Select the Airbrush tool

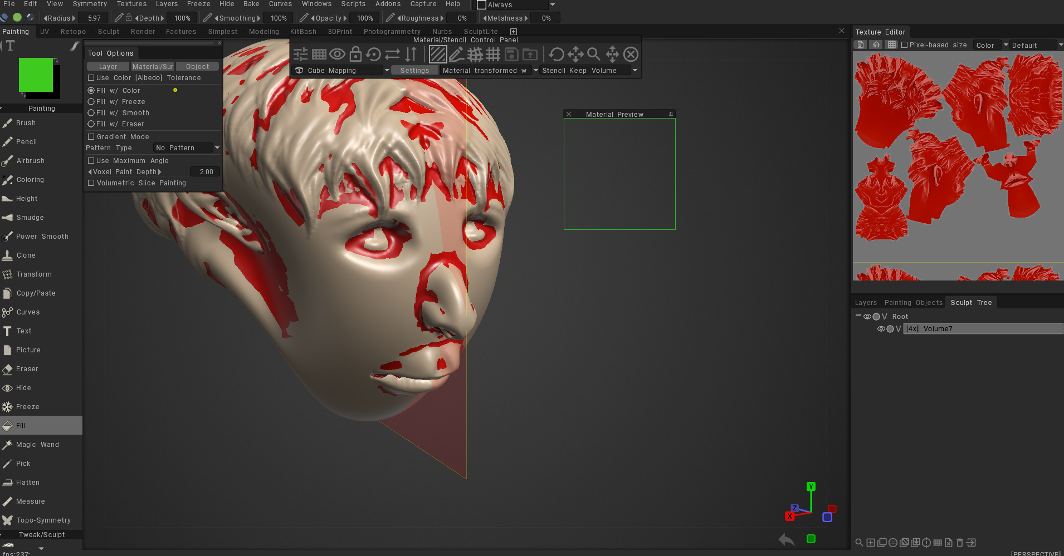(30, 161)
